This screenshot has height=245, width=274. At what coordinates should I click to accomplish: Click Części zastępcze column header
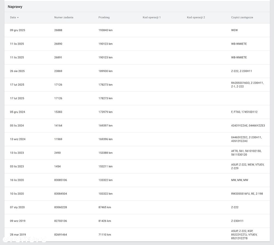click(242, 17)
